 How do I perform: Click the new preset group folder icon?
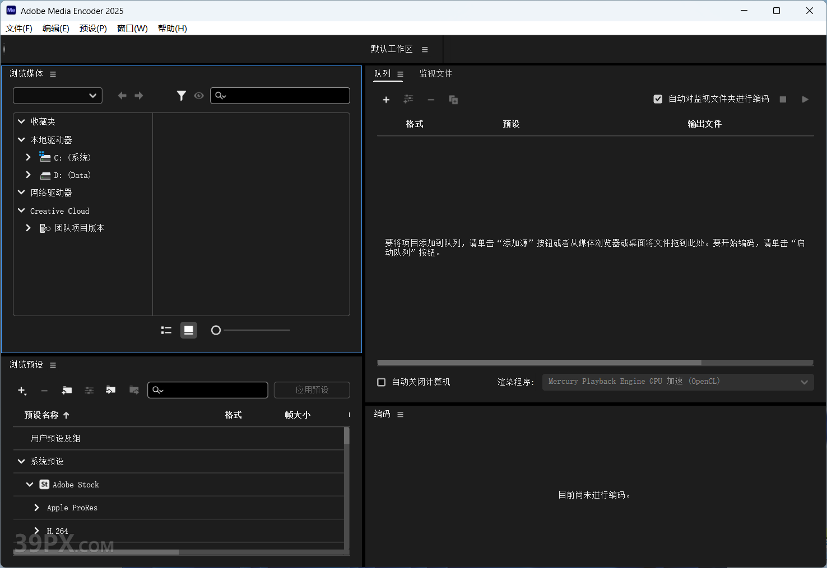pos(67,391)
